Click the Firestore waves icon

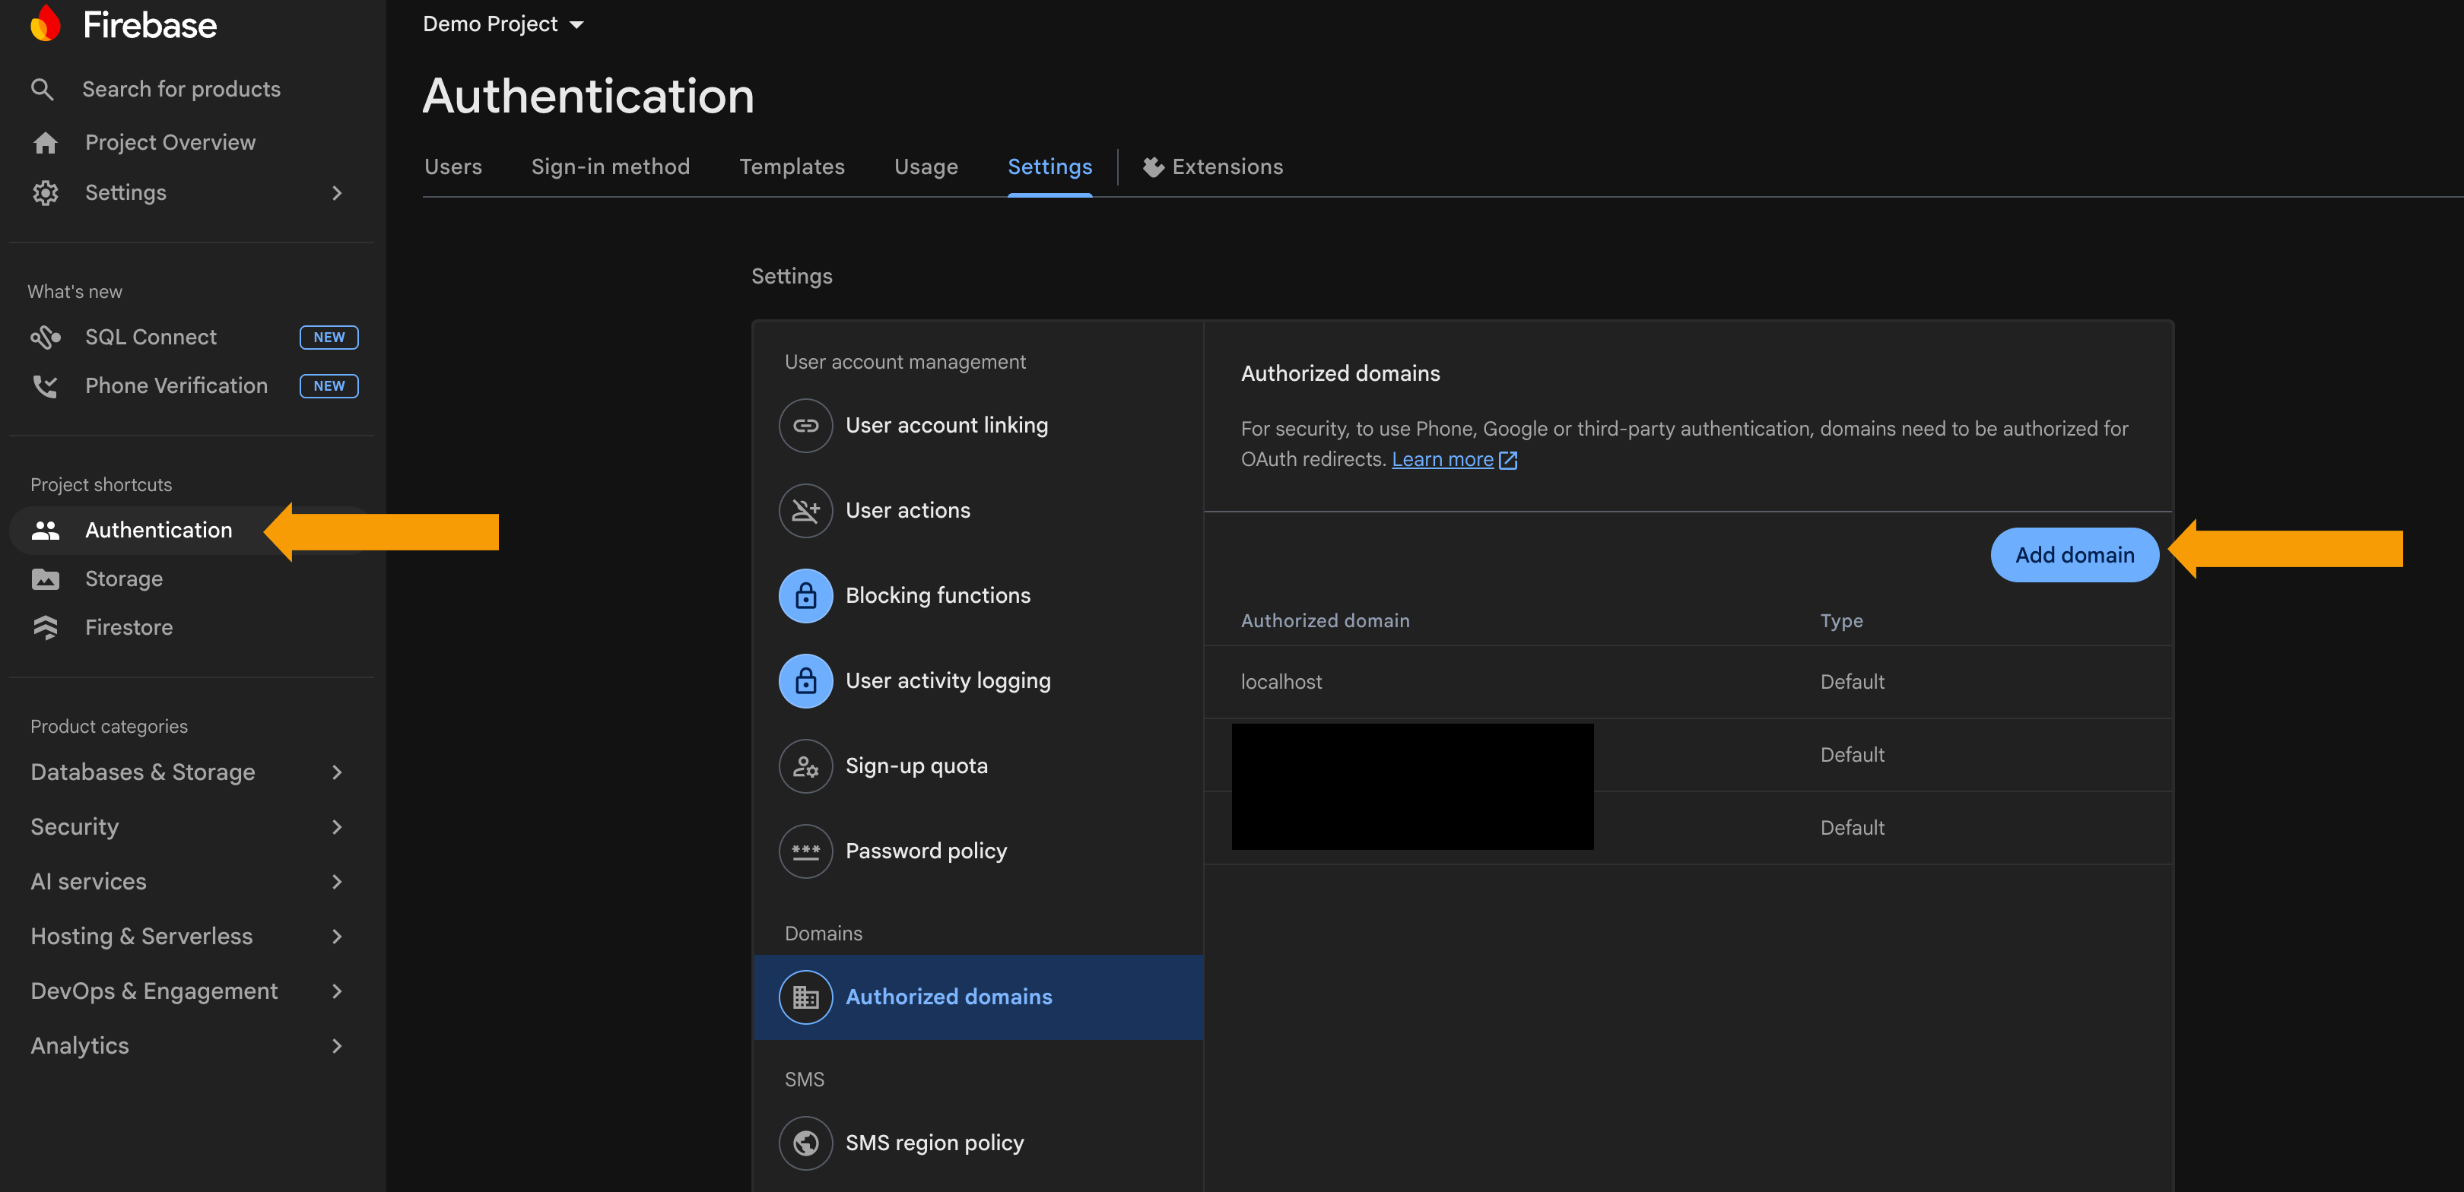(45, 628)
